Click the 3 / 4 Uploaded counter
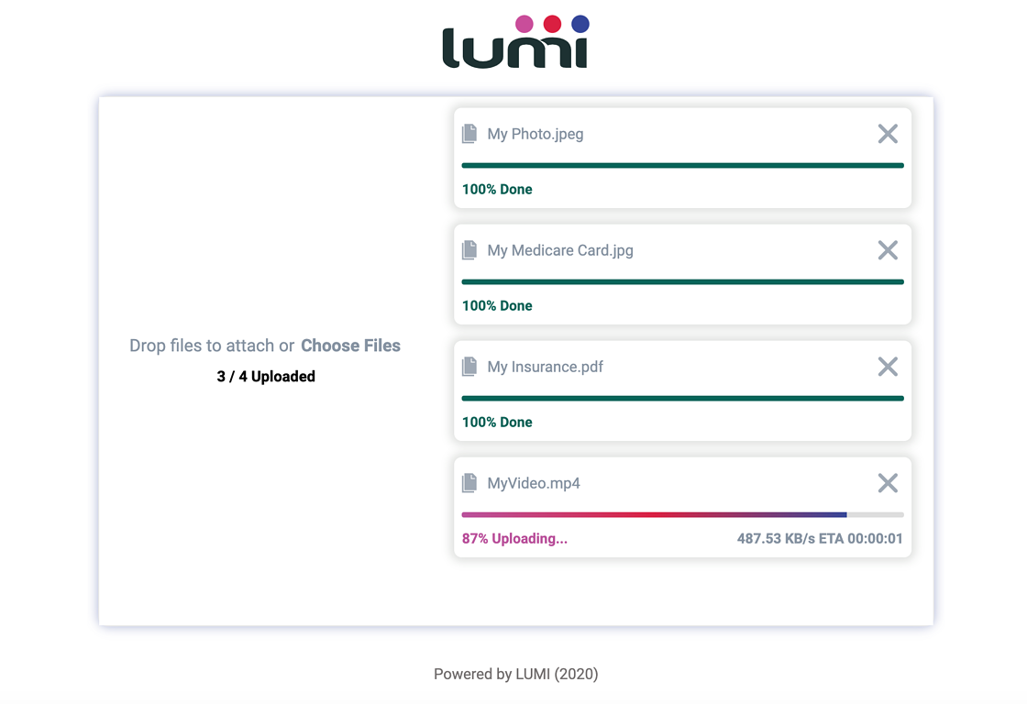The image size is (1027, 704). 266,377
